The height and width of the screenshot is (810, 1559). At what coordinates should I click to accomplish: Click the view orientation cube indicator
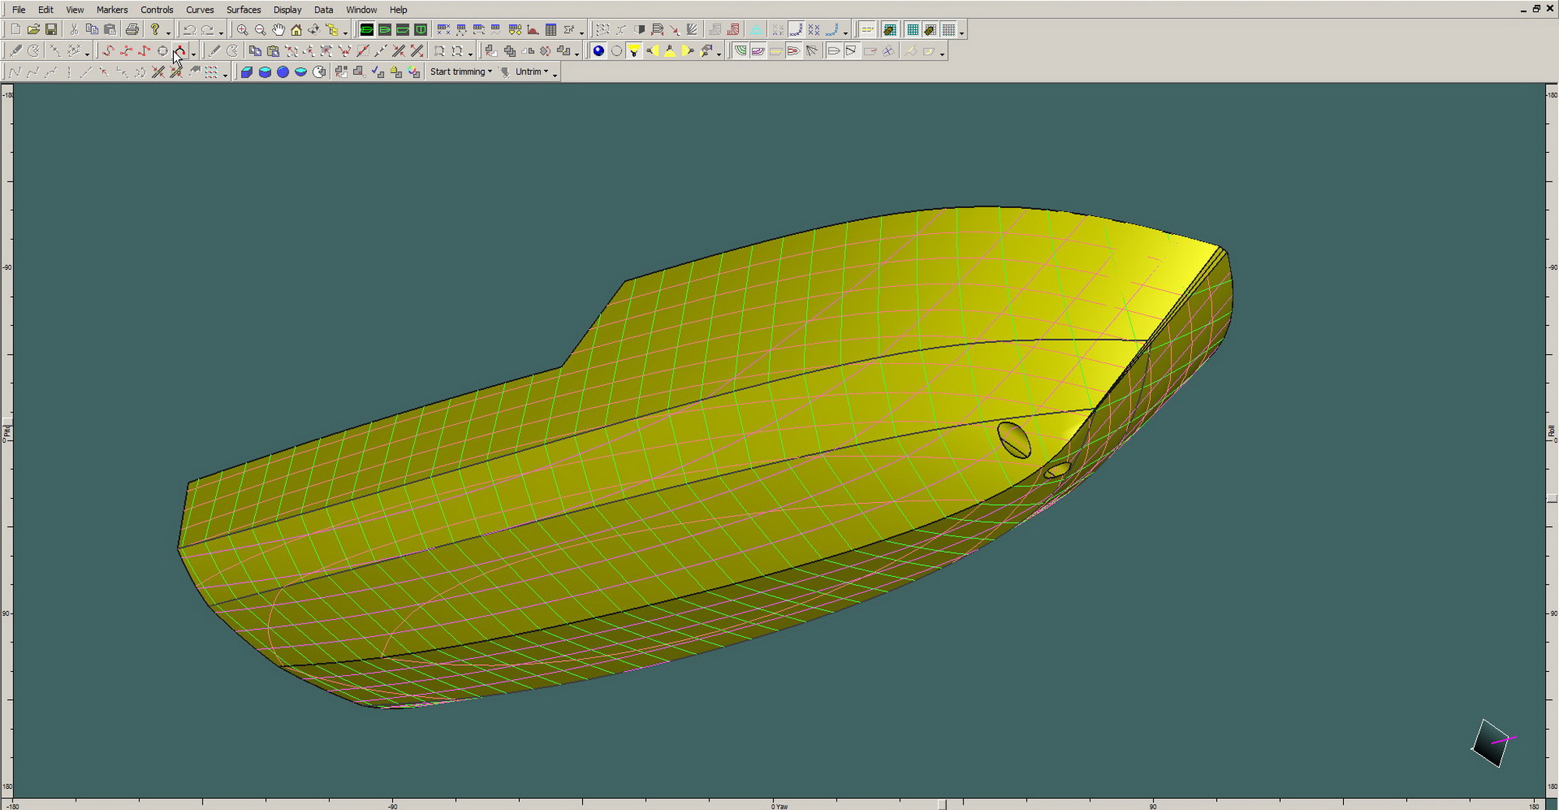[1491, 743]
